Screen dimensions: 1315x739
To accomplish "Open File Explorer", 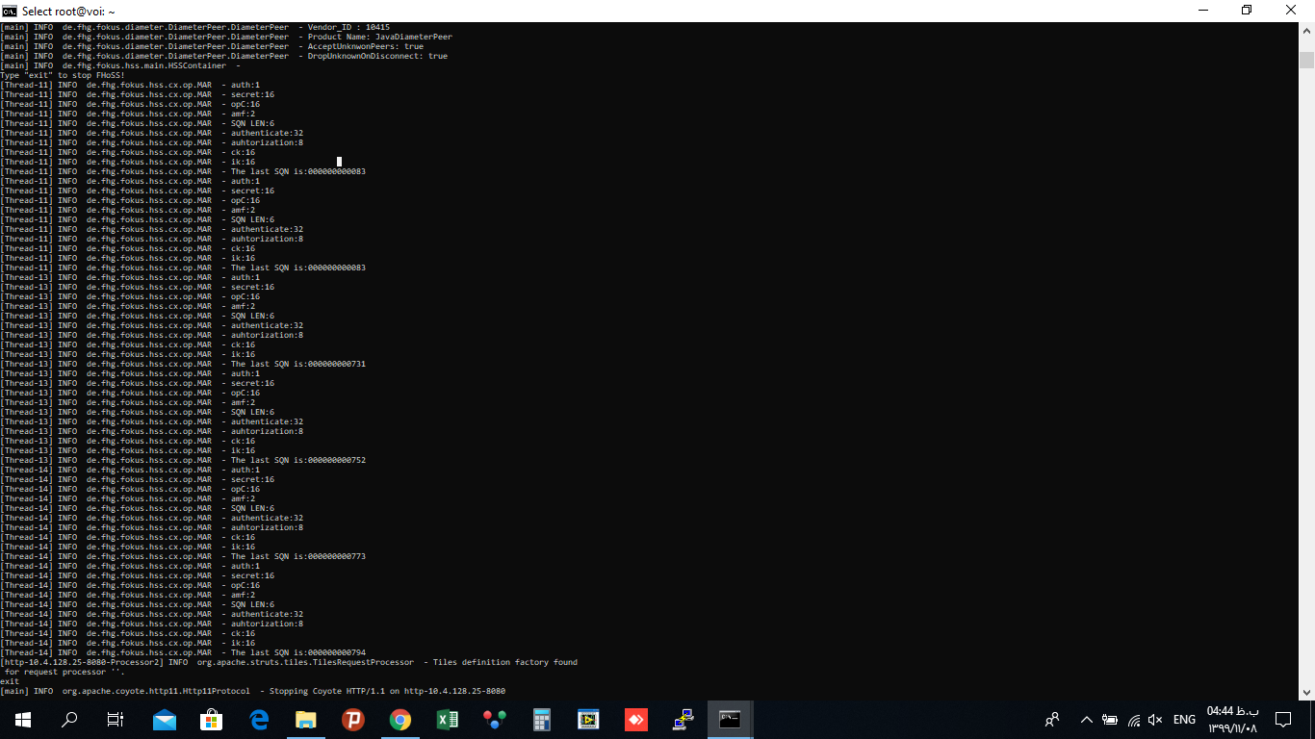I will 306,719.
